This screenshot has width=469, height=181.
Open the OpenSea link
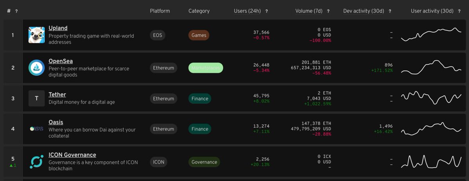[61, 61]
